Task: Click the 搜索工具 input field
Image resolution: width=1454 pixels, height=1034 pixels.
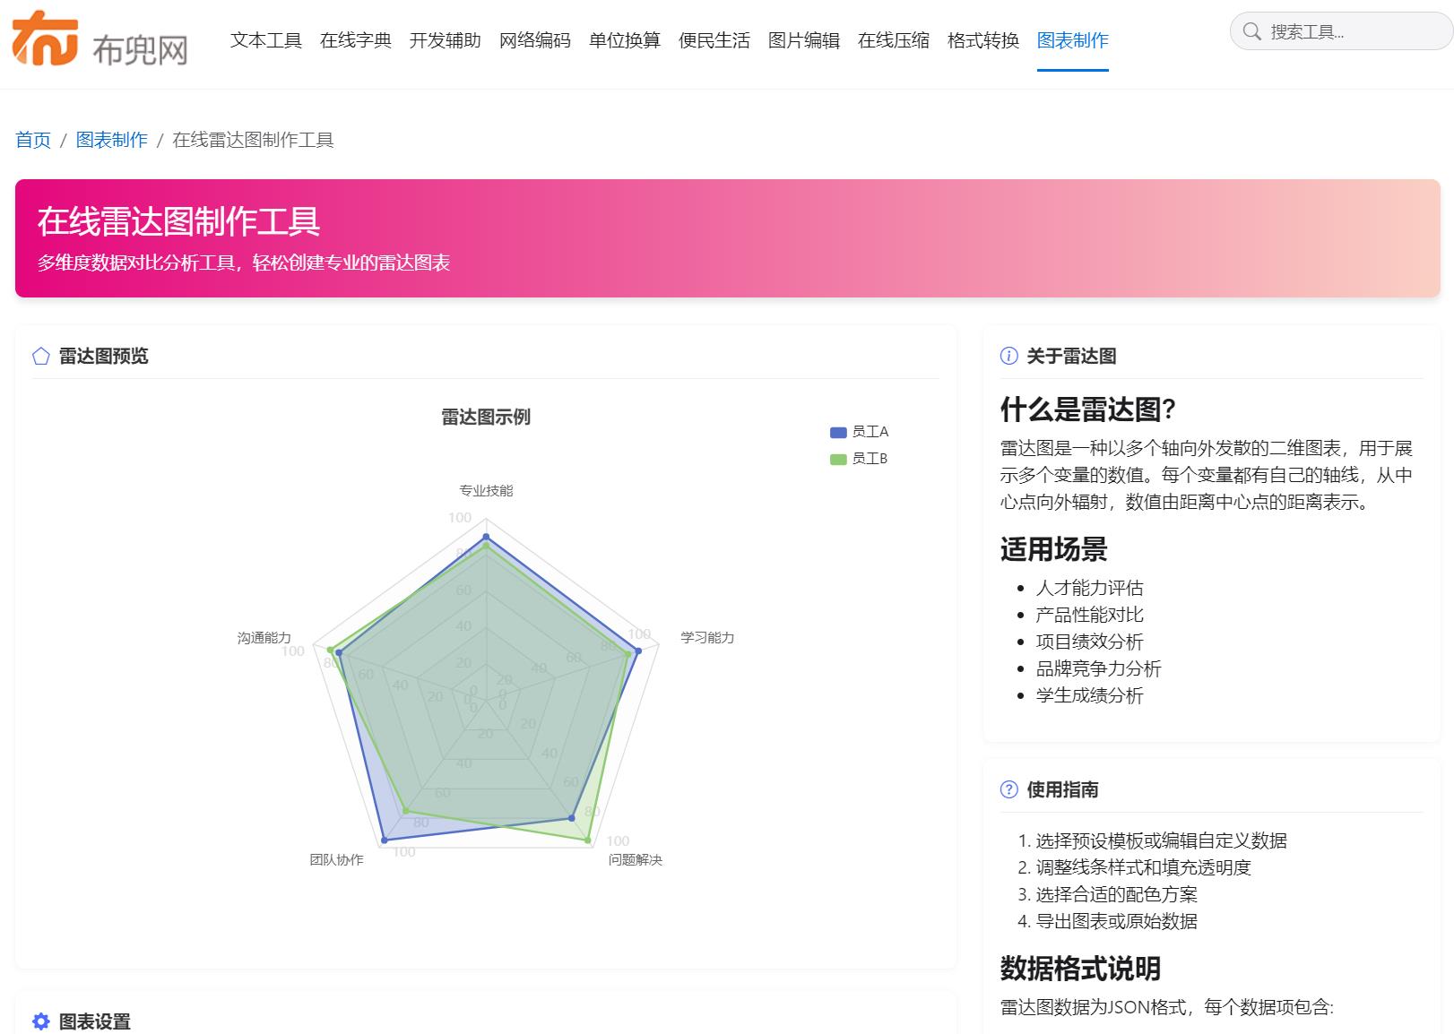Action: pos(1341,32)
